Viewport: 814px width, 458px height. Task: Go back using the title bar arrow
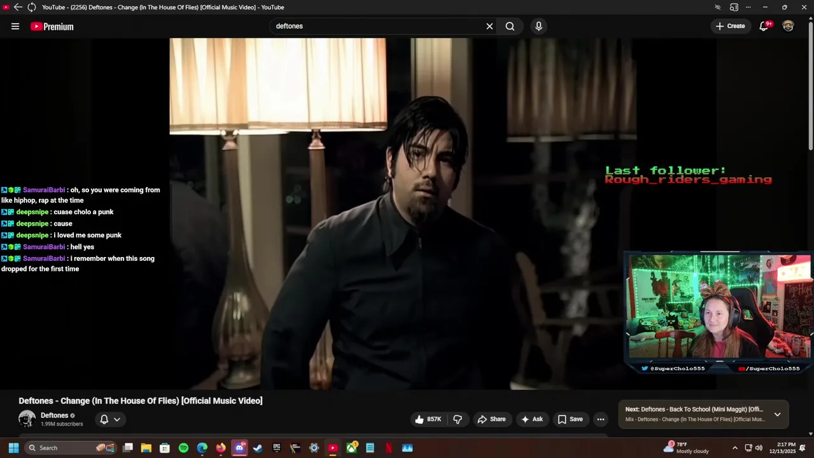tap(18, 7)
